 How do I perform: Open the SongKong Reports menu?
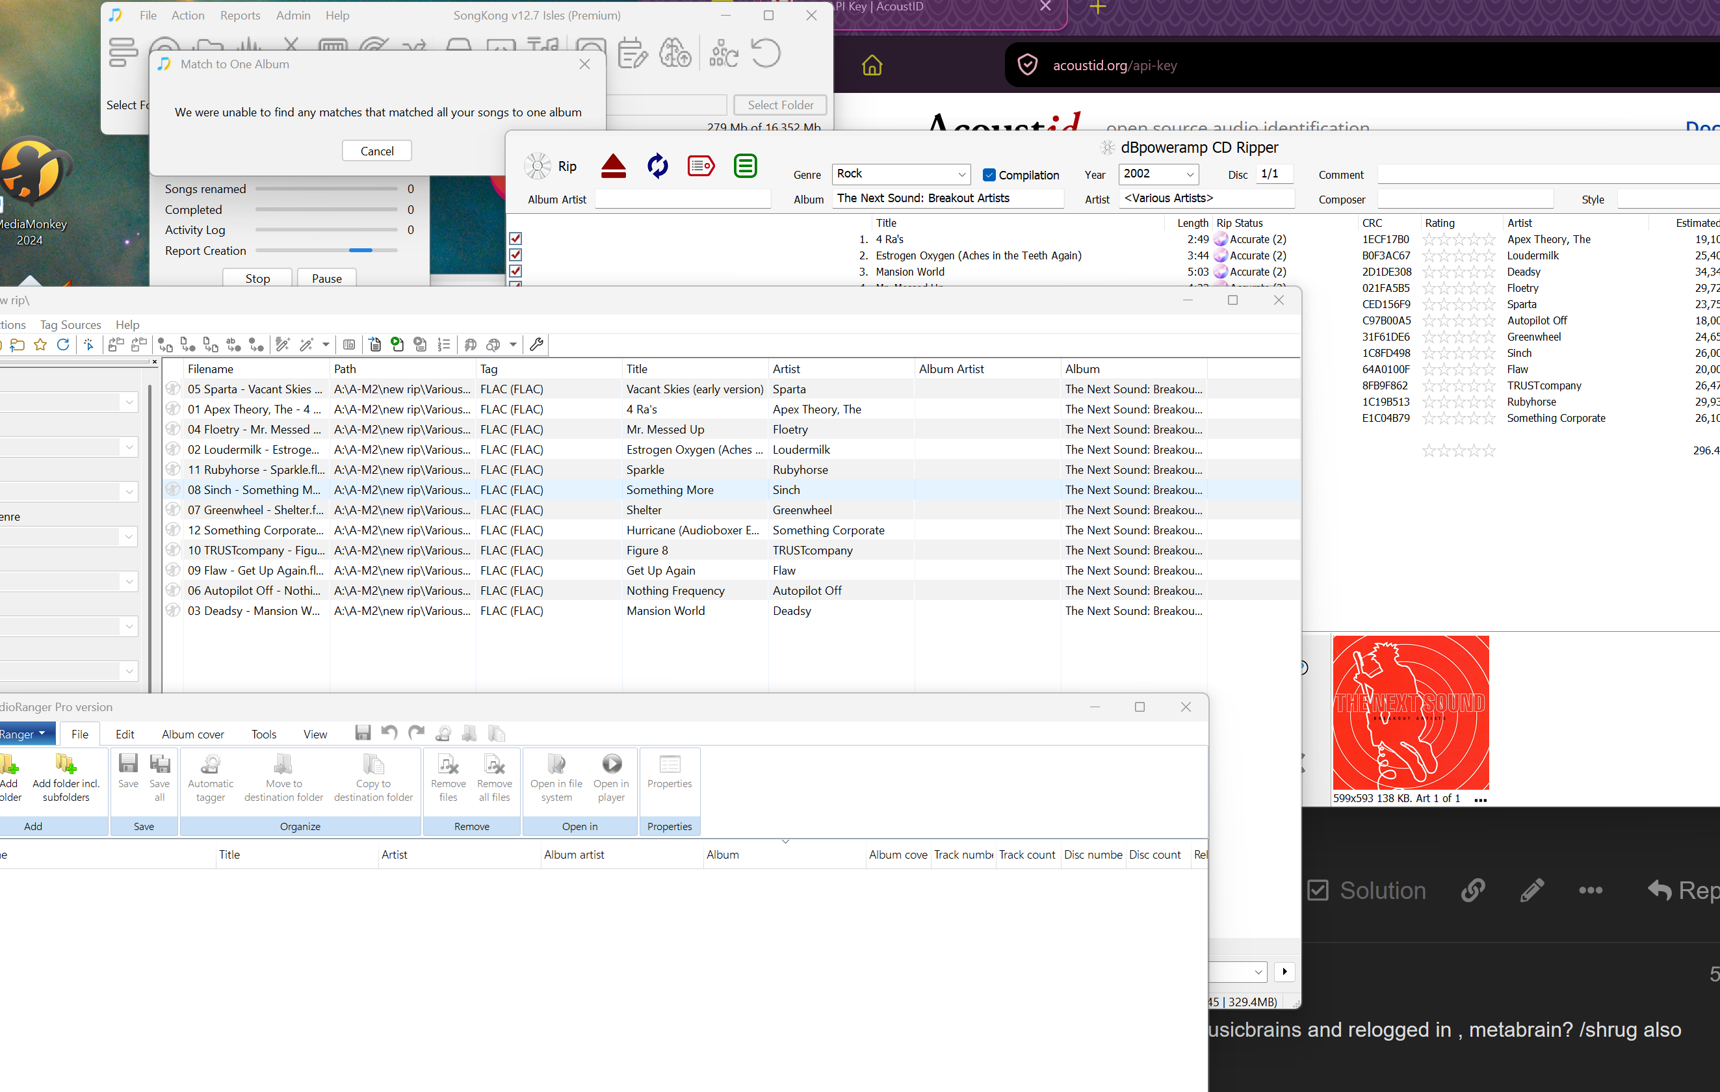point(240,15)
